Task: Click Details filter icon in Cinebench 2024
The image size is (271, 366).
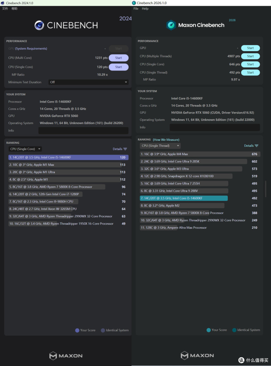Action: 125,149
